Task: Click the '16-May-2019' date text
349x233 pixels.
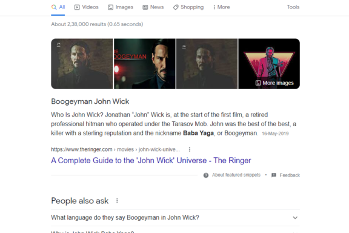Action: pyautogui.click(x=275, y=133)
